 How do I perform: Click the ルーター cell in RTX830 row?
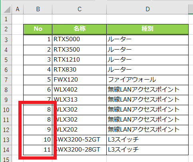pyautogui.click(x=147, y=70)
